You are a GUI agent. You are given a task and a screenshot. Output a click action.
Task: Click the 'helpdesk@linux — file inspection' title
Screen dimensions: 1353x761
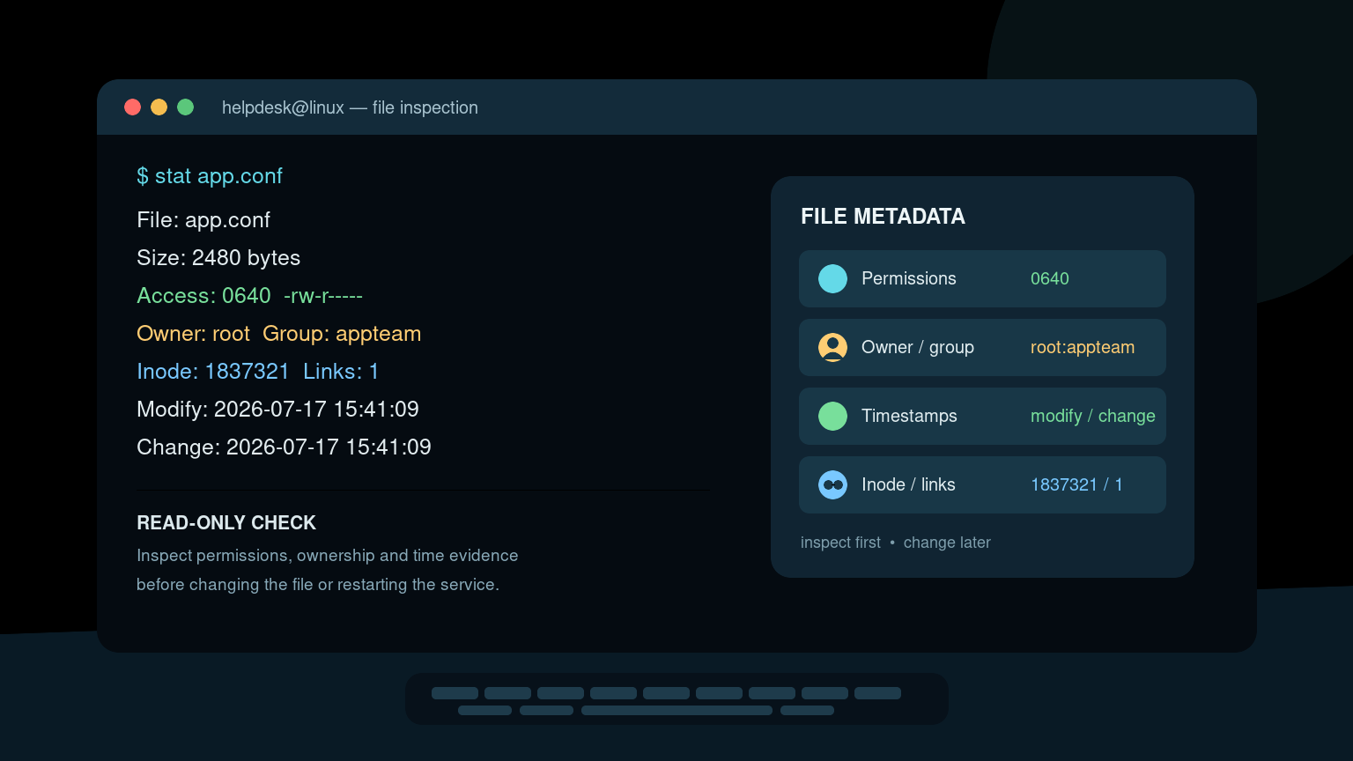coord(350,107)
